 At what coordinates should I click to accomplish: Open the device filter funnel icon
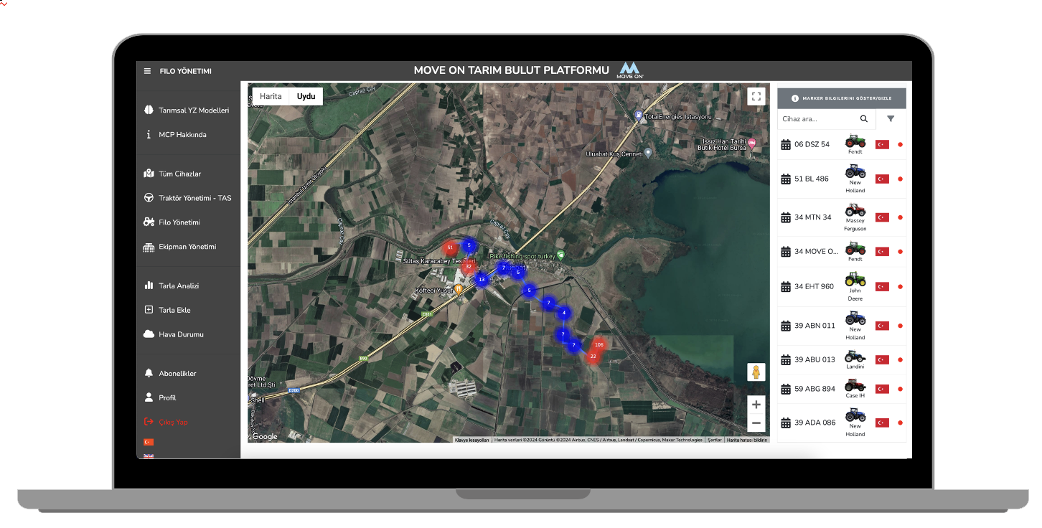coord(891,119)
